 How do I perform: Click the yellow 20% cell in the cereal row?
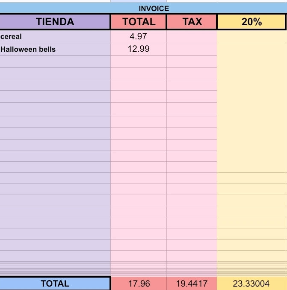[x=251, y=37]
